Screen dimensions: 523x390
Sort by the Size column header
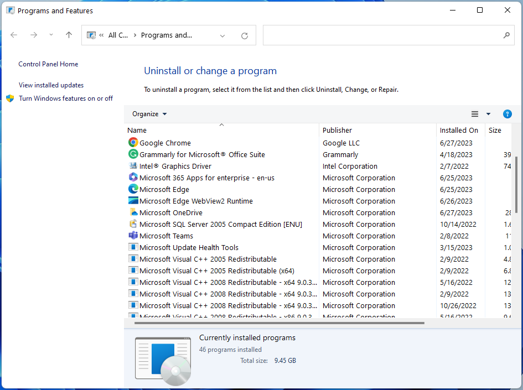(x=498, y=130)
